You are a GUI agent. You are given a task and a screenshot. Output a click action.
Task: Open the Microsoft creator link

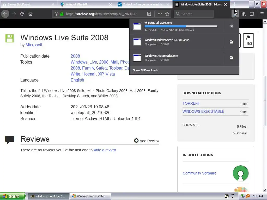(x=34, y=45)
